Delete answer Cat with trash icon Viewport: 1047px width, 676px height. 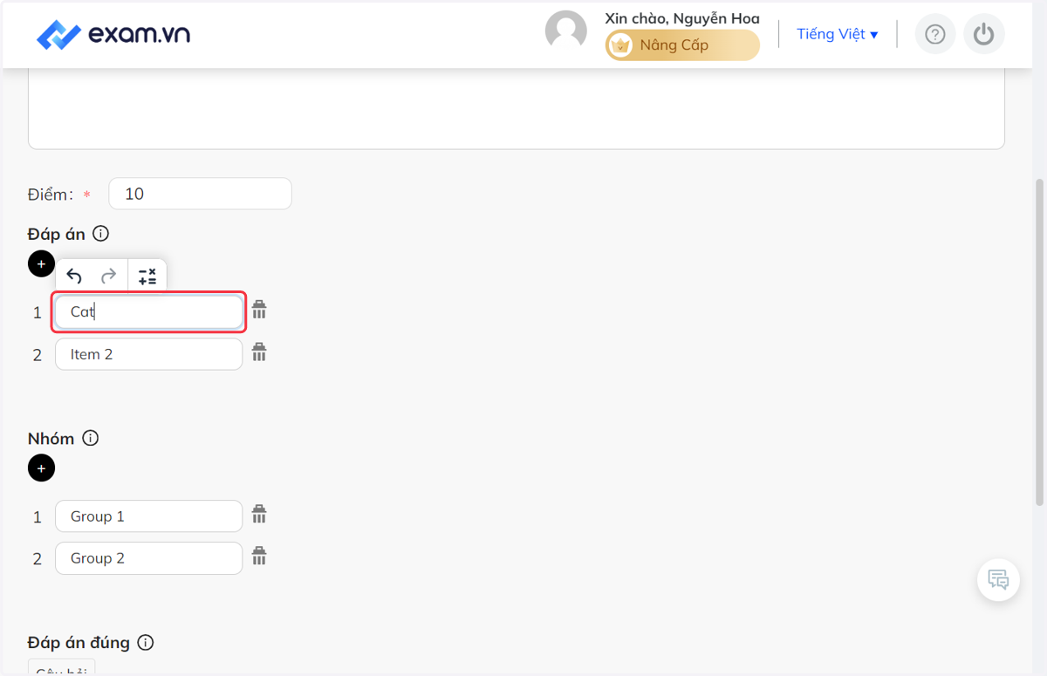pos(259,310)
